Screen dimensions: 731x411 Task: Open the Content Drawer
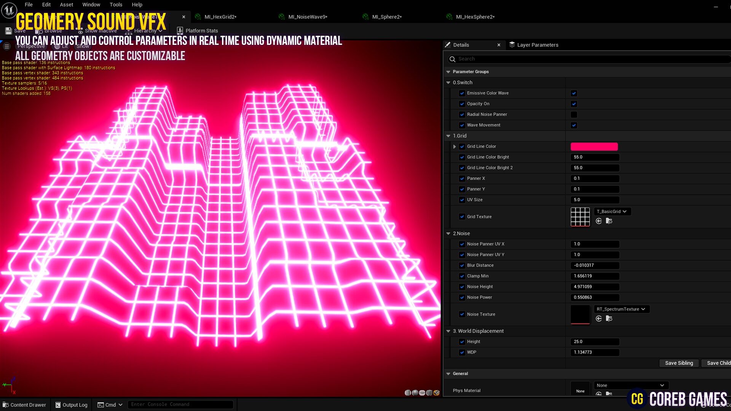tap(24, 405)
